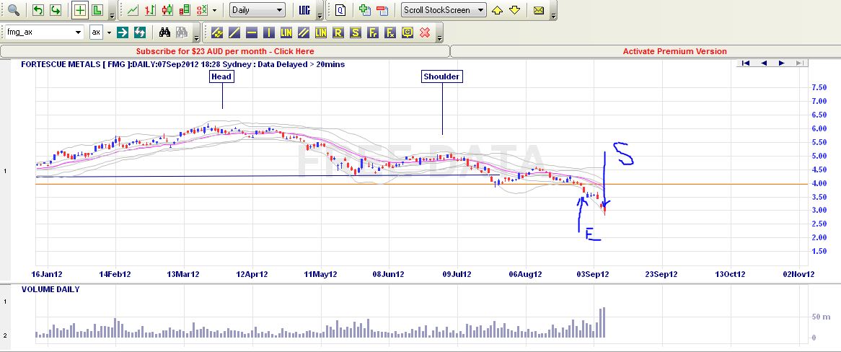Switch to candlestick chart type

click(x=167, y=9)
